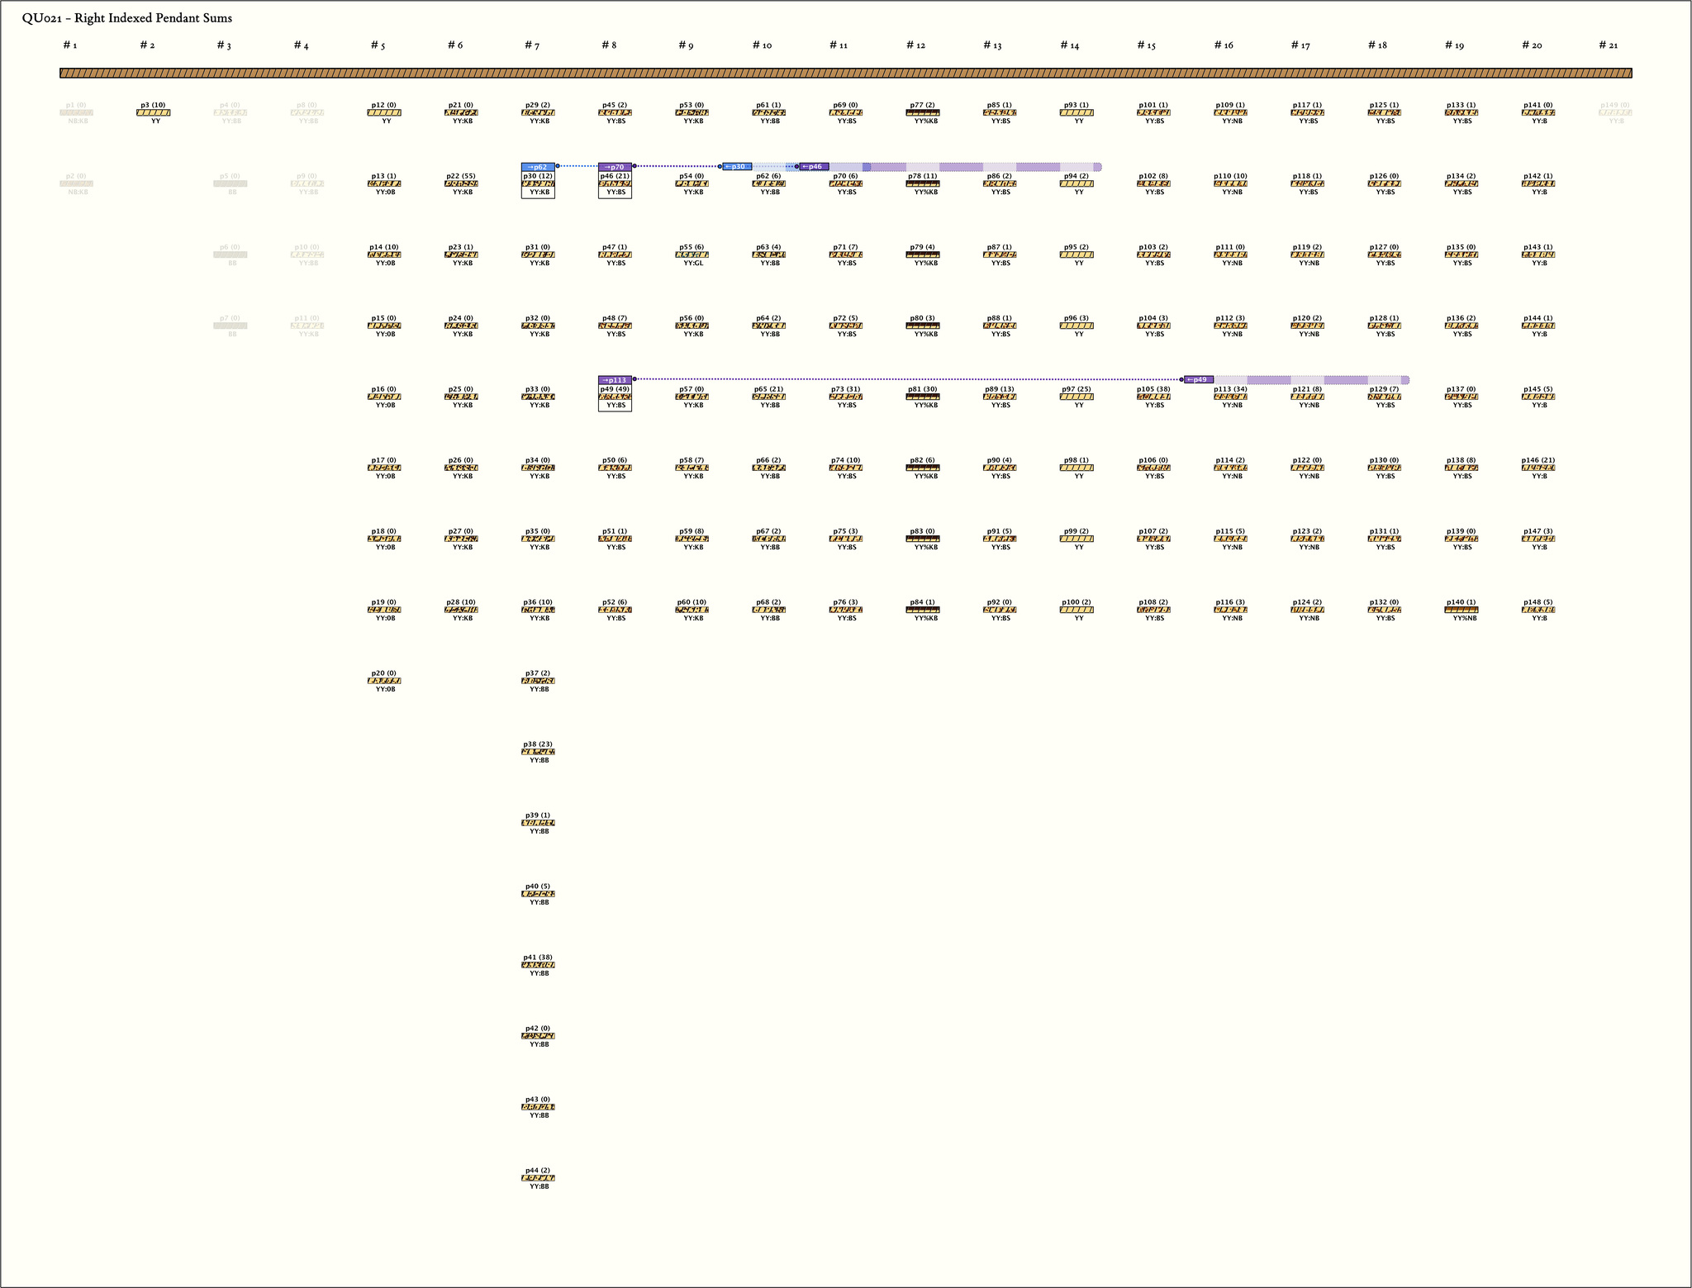The width and height of the screenshot is (1692, 1288).
Task: Click the '# 16' column header
Action: pos(1224,45)
